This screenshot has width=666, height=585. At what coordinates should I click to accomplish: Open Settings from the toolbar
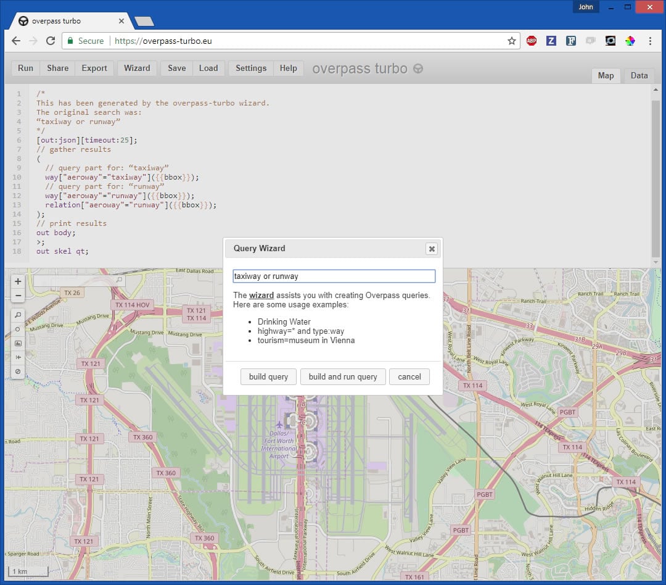(251, 68)
